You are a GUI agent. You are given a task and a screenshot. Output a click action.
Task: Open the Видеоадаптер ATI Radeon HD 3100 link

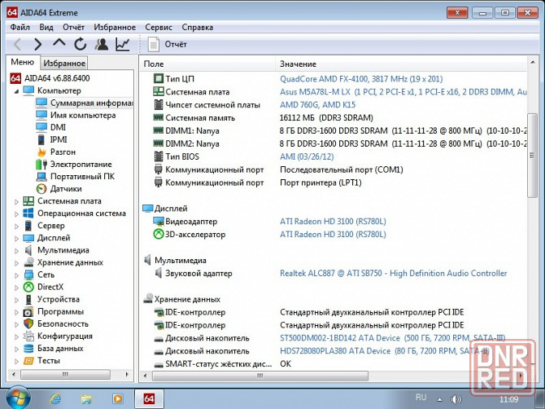pos(333,222)
